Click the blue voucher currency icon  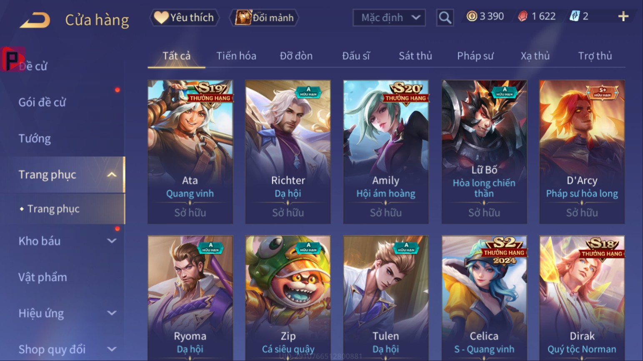[575, 16]
